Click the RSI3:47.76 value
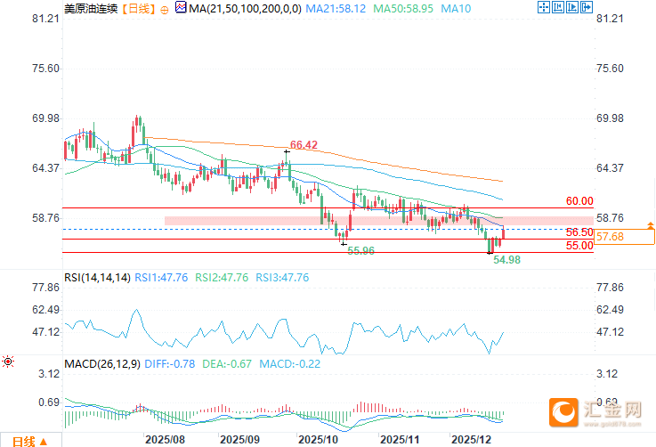Image resolution: width=656 pixels, height=447 pixels. pyautogui.click(x=282, y=278)
